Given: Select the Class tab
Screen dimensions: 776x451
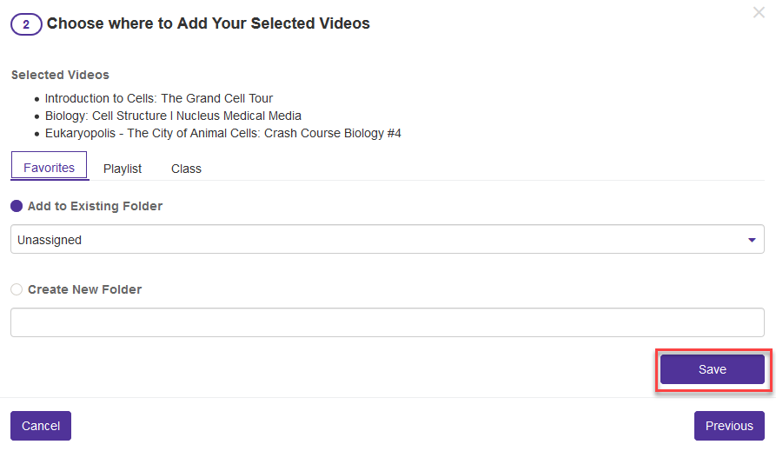Looking at the screenshot, I should pos(186,169).
